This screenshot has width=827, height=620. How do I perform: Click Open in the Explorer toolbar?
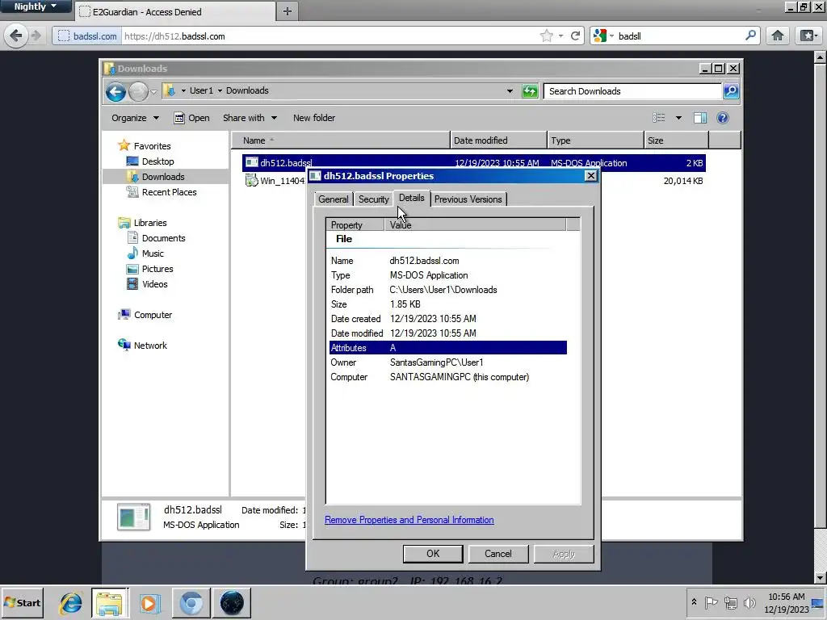point(192,118)
